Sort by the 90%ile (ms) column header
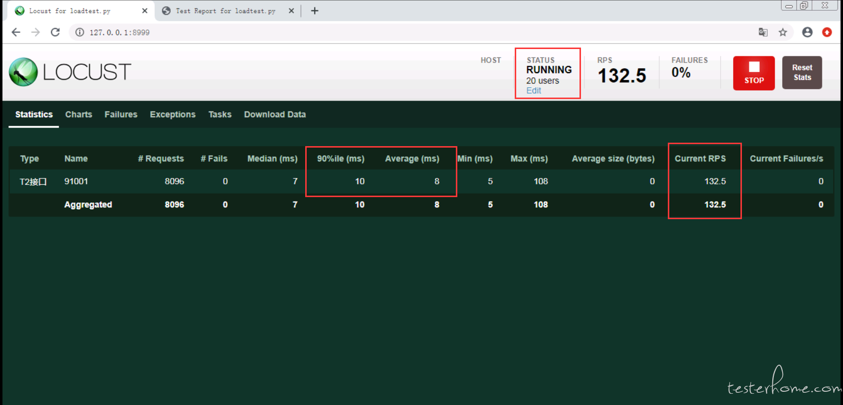Screen dimensions: 843x405 341,158
